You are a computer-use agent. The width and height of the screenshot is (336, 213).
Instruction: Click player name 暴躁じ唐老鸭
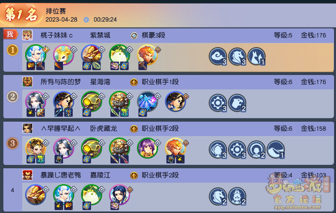tap(61, 175)
